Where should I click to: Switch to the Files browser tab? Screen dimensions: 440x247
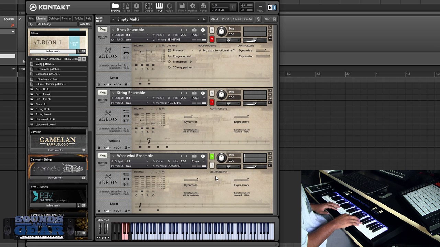[31, 19]
